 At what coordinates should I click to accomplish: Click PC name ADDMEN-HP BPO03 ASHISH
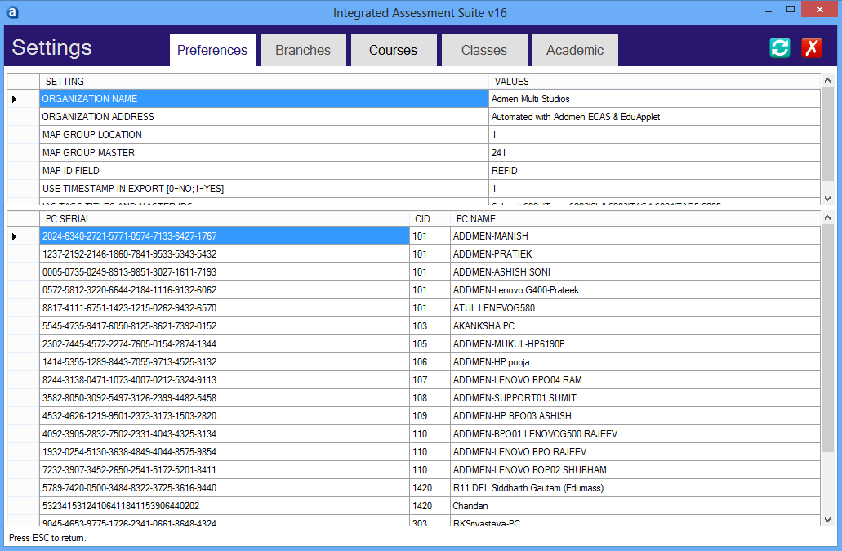point(635,416)
